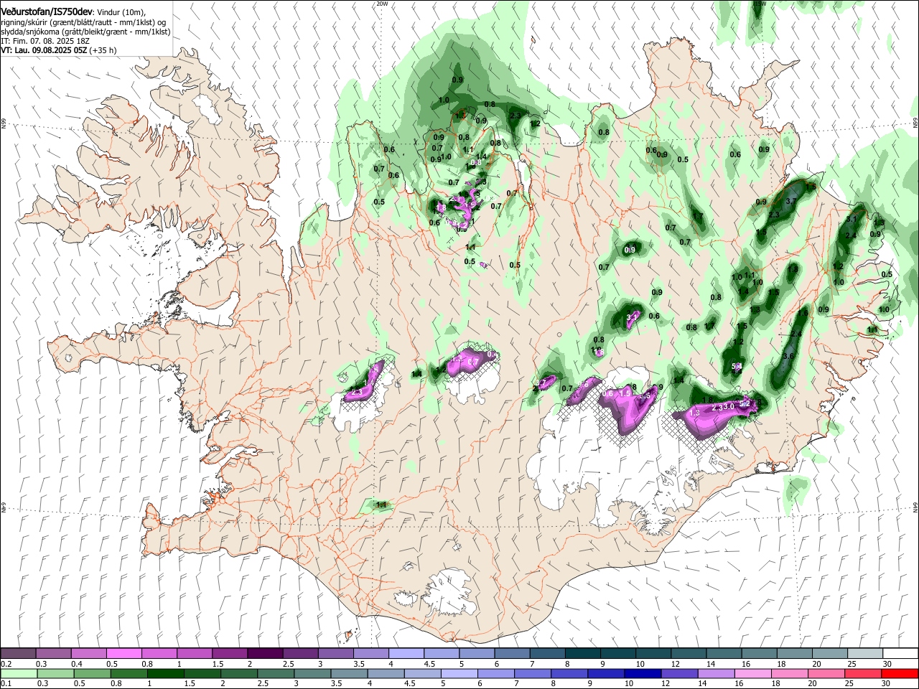Click the '20' label under the top scale
Viewport: 919px width, 689px height.
(816, 664)
